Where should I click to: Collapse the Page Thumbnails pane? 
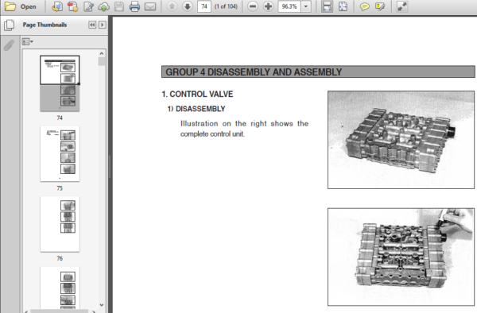pos(92,25)
